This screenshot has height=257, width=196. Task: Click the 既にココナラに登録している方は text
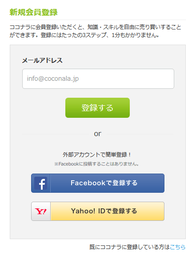(130, 247)
